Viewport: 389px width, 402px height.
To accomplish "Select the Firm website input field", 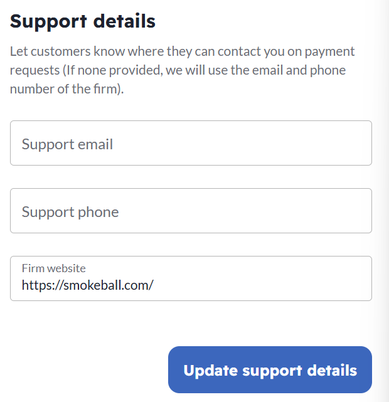I will [x=191, y=278].
